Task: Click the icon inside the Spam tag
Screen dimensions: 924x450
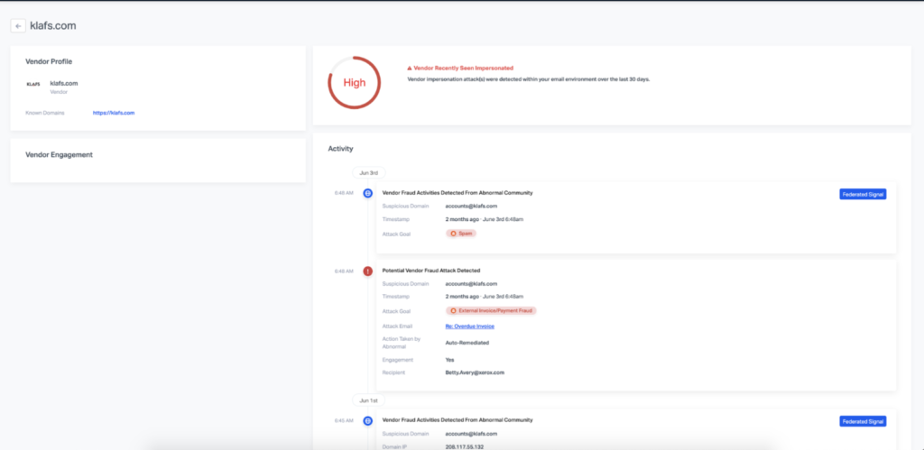Action: pos(453,233)
